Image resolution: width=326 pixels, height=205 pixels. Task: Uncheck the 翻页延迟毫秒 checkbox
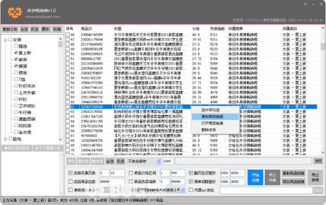191,173
